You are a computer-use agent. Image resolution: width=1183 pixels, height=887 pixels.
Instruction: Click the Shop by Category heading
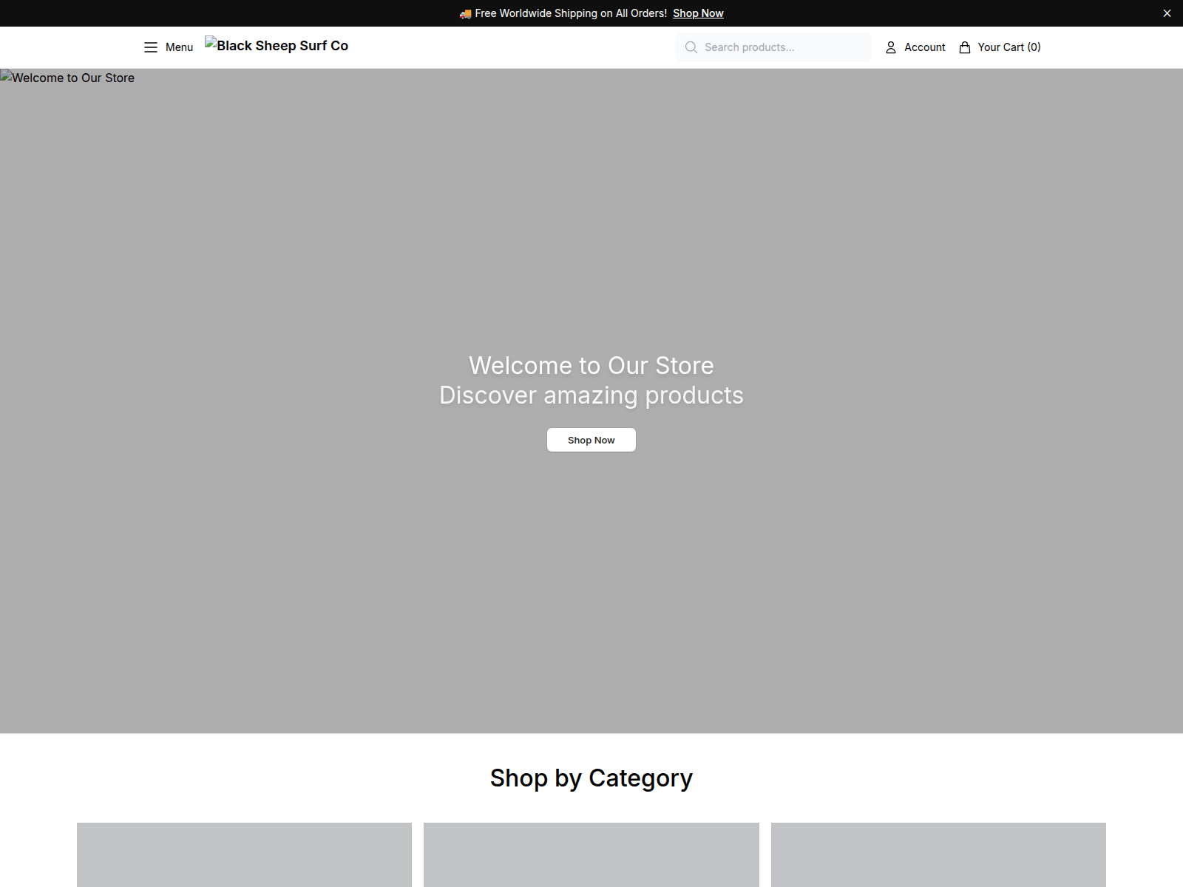point(591,778)
